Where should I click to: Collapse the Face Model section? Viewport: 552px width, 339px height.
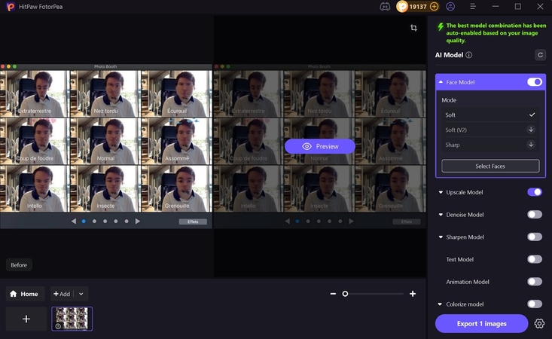point(441,82)
